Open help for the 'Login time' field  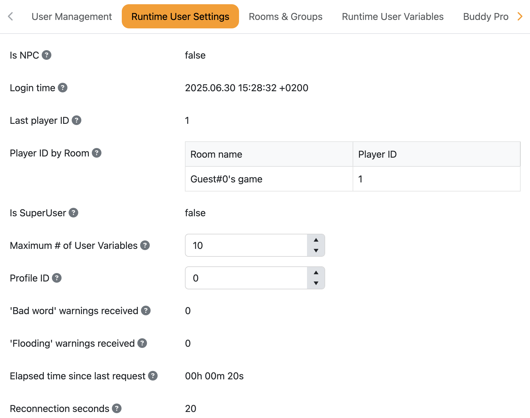tap(63, 88)
